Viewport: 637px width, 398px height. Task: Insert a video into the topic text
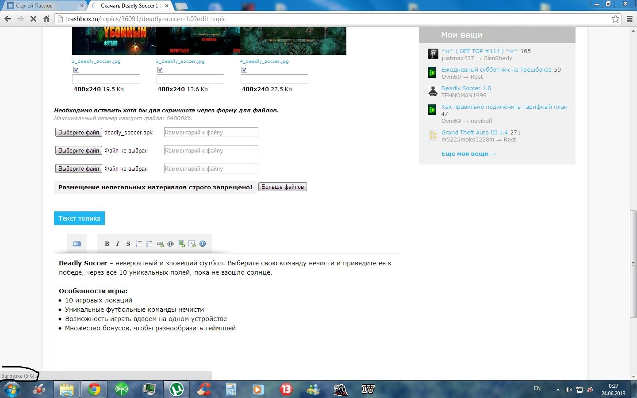192,244
